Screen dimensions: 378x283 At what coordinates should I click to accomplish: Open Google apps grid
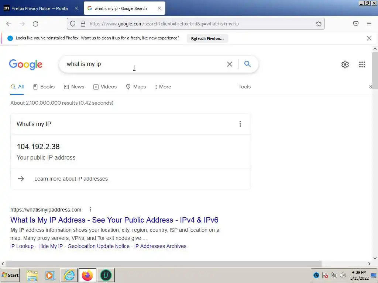[x=362, y=64]
